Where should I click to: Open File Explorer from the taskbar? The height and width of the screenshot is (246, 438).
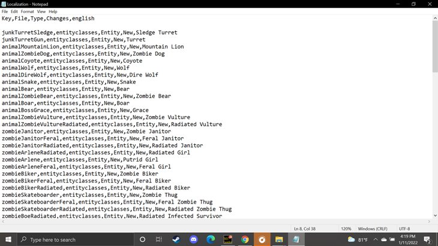(x=279, y=239)
